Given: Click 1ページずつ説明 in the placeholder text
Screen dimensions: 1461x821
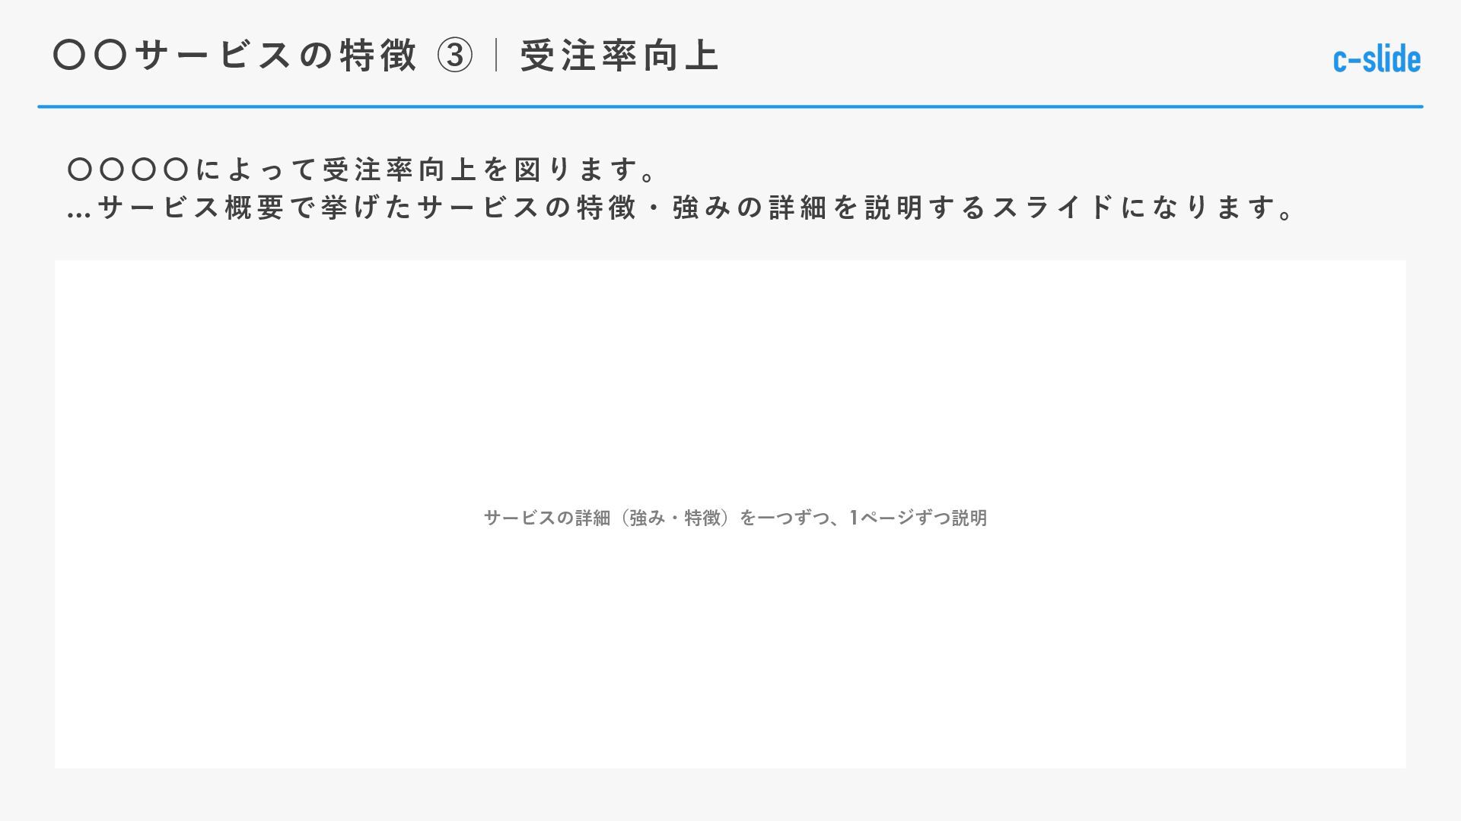Looking at the screenshot, I should click(x=918, y=518).
